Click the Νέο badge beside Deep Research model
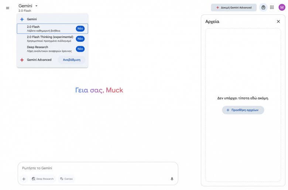 pyautogui.click(x=80, y=49)
